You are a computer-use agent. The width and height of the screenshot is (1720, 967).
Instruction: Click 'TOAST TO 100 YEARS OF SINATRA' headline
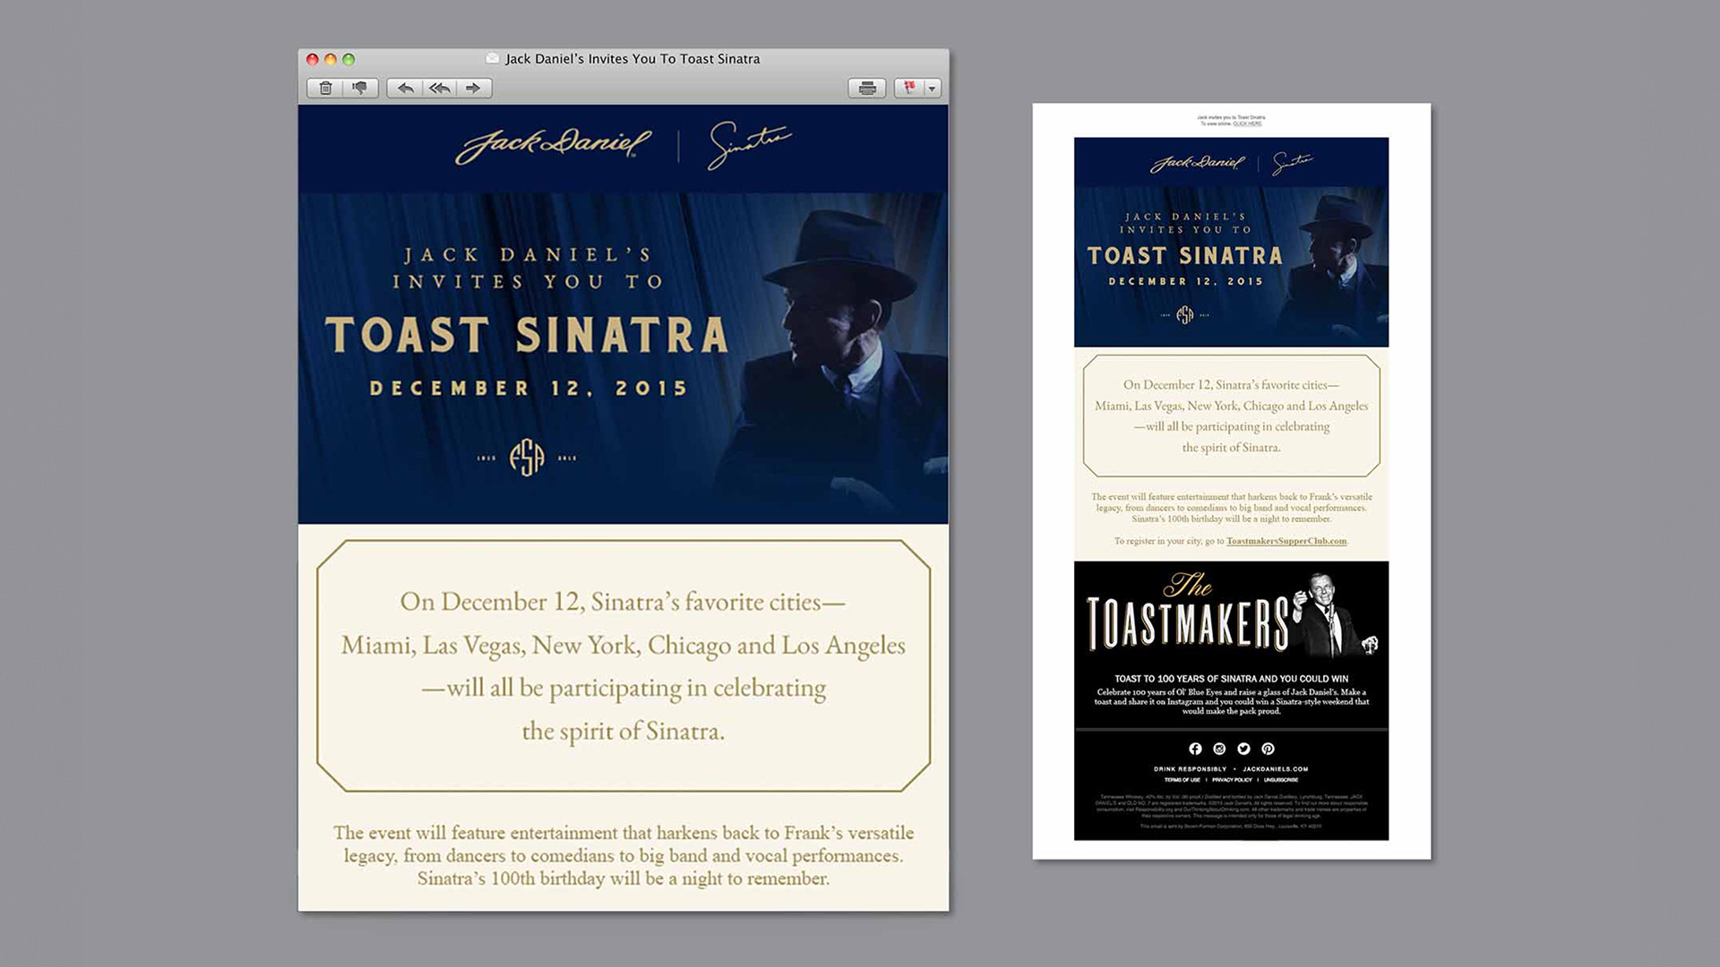[x=1231, y=679]
